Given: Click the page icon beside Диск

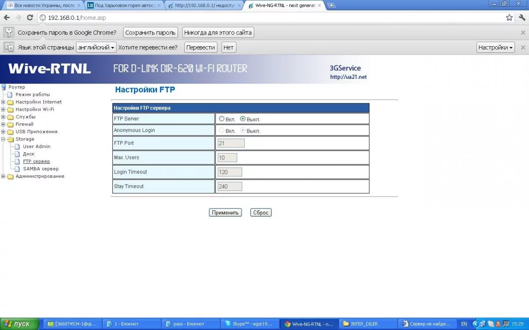Looking at the screenshot, I should click(18, 154).
